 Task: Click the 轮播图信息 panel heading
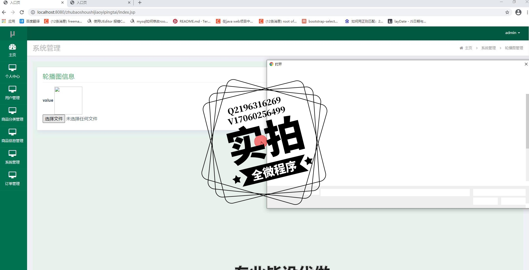pyautogui.click(x=59, y=77)
